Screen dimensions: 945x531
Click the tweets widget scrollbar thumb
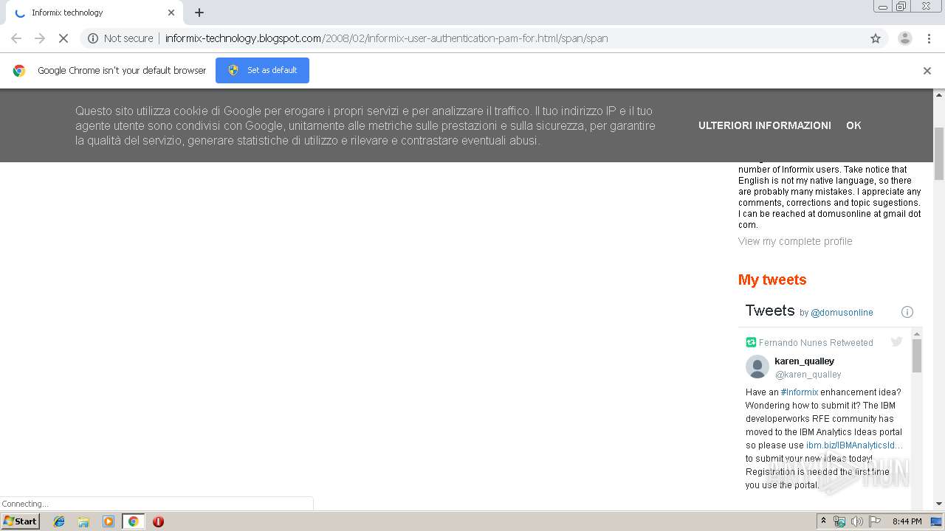(917, 355)
